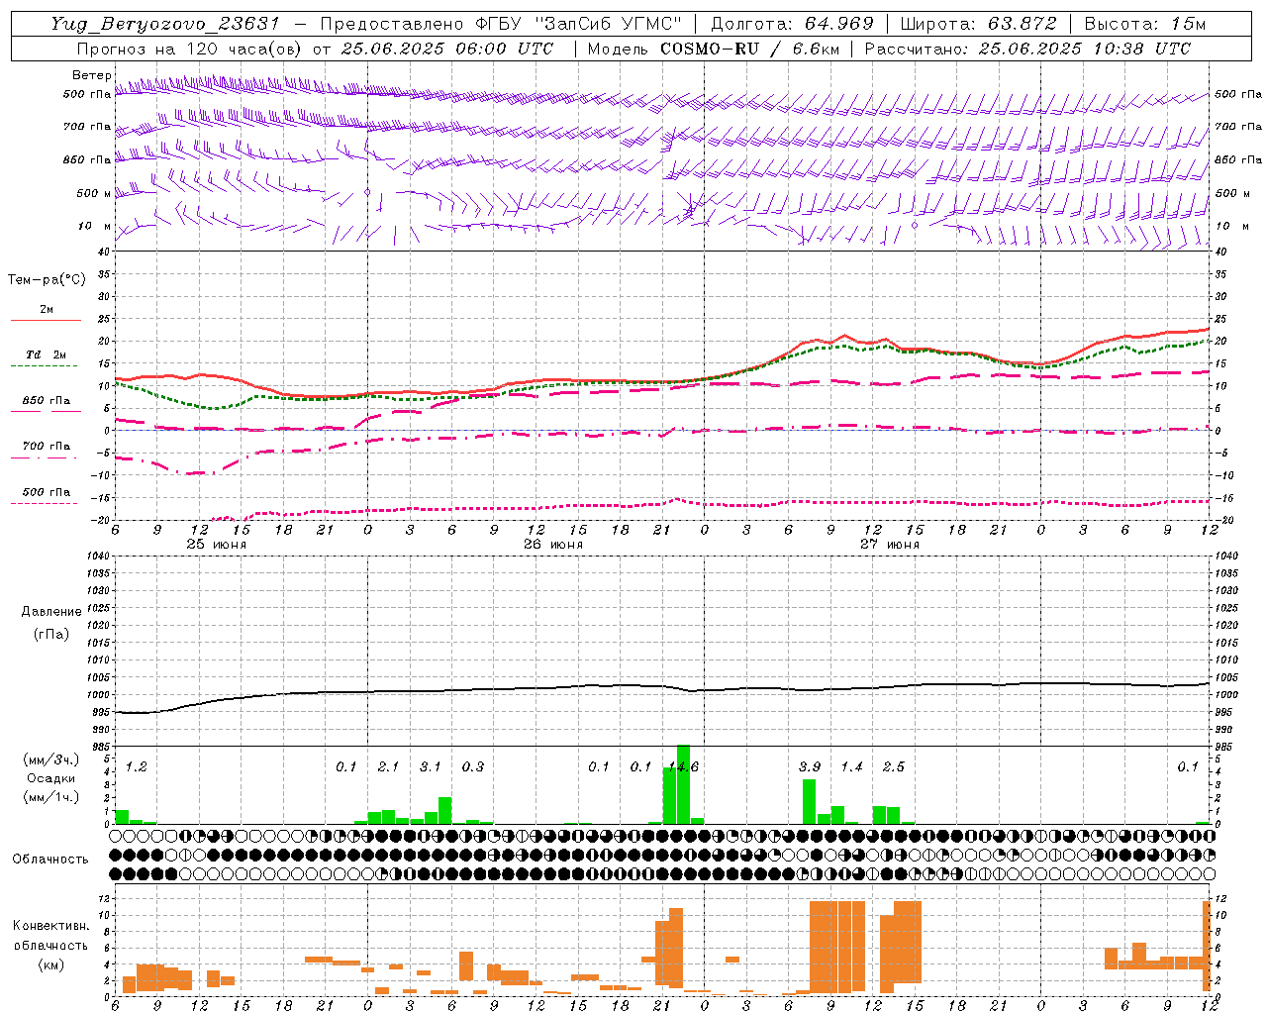Click the Высота: 15м label
The width and height of the screenshot is (1267, 1014).
[x=1145, y=24]
